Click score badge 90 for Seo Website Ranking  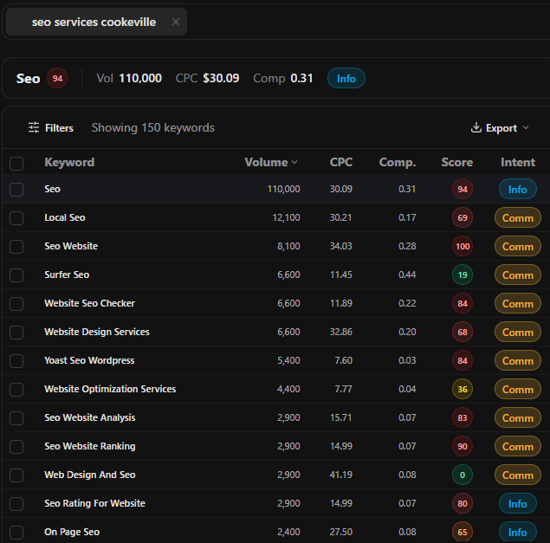pos(463,447)
